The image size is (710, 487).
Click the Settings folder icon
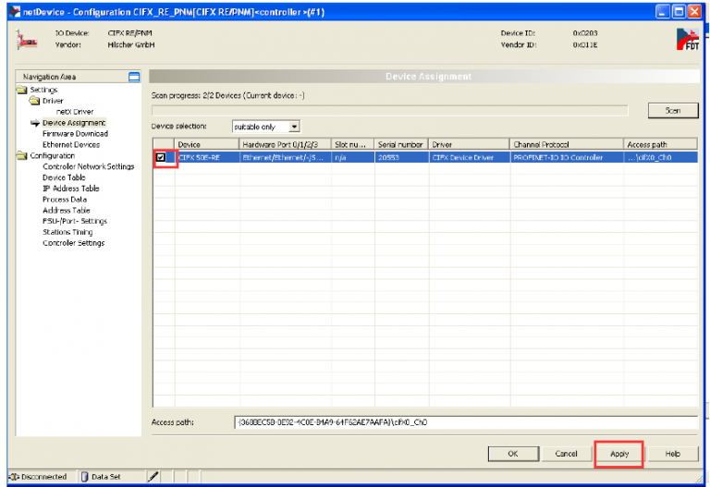pyautogui.click(x=22, y=90)
